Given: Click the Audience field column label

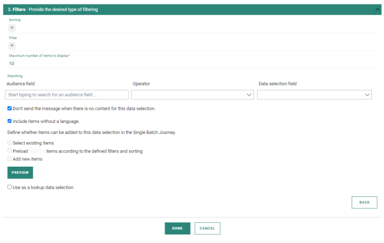Looking at the screenshot, I should pos(20,83).
